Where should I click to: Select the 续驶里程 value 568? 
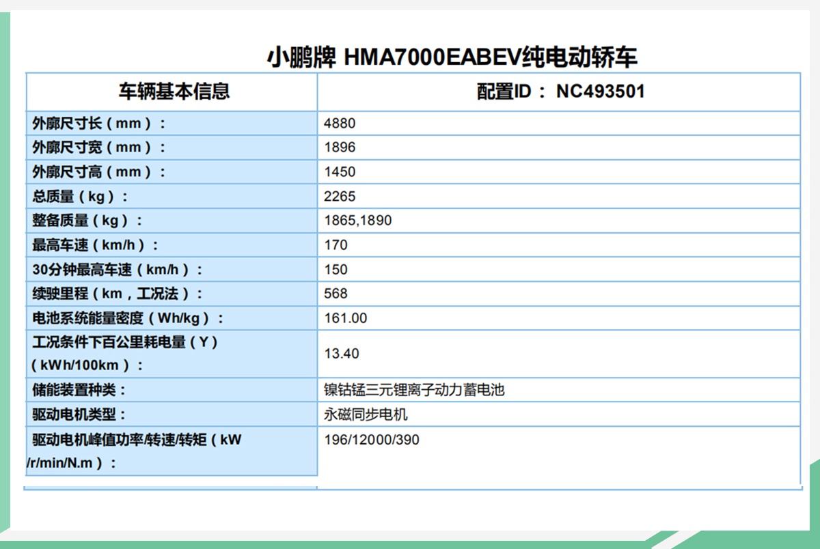(332, 294)
